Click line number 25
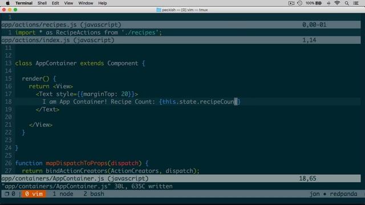 pyautogui.click(x=8, y=155)
